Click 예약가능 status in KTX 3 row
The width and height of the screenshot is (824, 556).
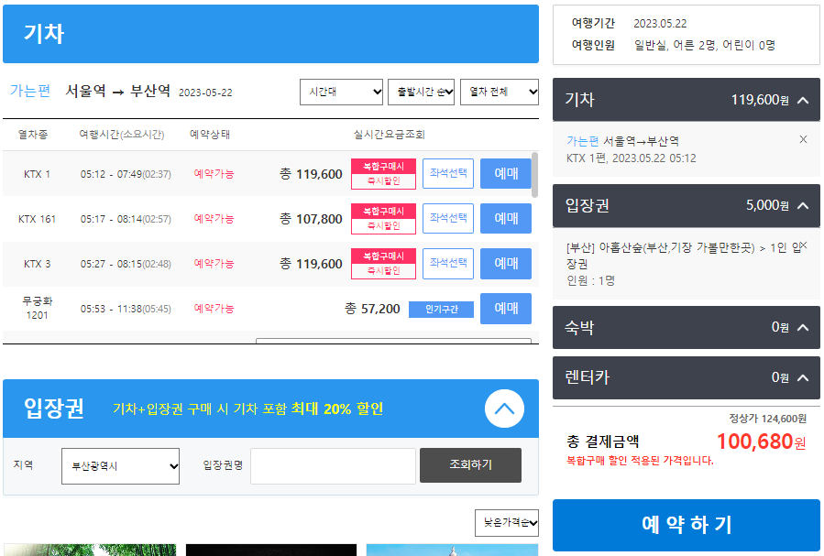click(214, 264)
